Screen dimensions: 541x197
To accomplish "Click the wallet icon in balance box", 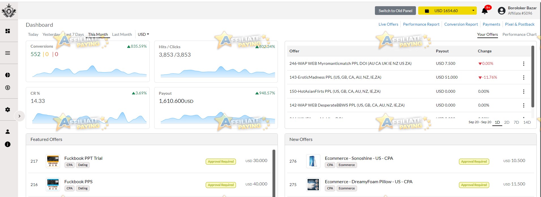I will [x=427, y=11].
